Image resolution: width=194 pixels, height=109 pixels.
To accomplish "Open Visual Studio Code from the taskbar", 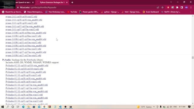I will [x=60, y=107].
